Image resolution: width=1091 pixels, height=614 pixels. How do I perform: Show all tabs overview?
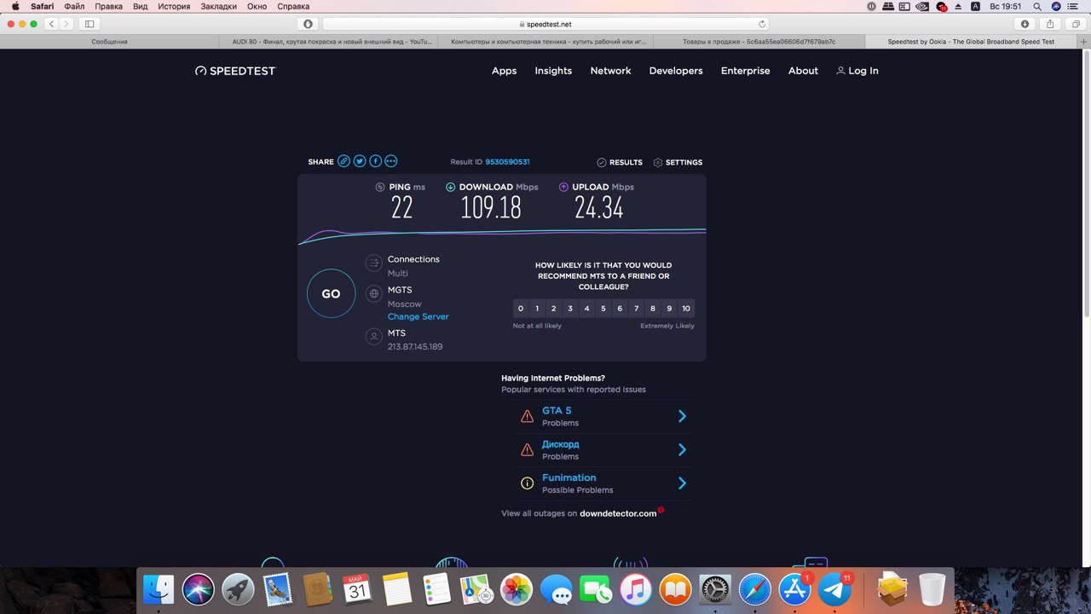(x=1075, y=24)
